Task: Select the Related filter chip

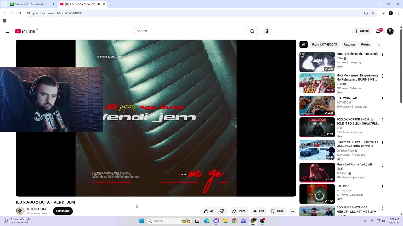Action: click(x=366, y=45)
